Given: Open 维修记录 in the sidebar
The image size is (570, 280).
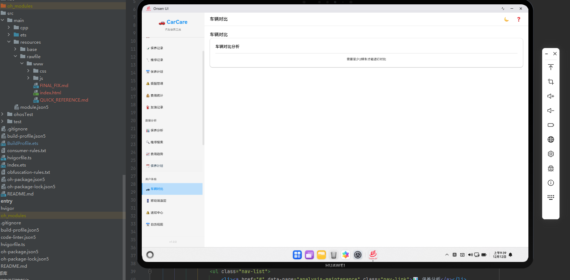Looking at the screenshot, I should pos(172,60).
